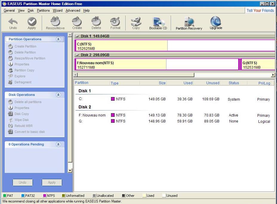Select the G:(NTFS) partition block on Disk 2
Screen dimensions: 277x204
[258, 64]
